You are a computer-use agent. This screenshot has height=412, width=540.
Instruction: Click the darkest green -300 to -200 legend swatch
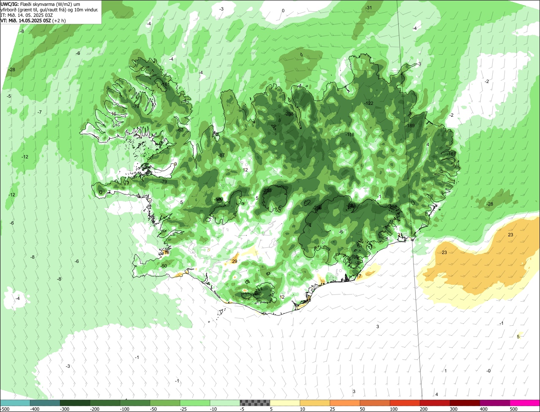point(75,403)
